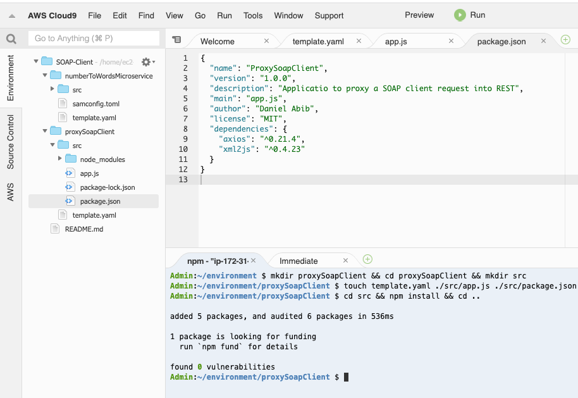This screenshot has width=578, height=398.
Task: Open the File menu
Action: (94, 15)
